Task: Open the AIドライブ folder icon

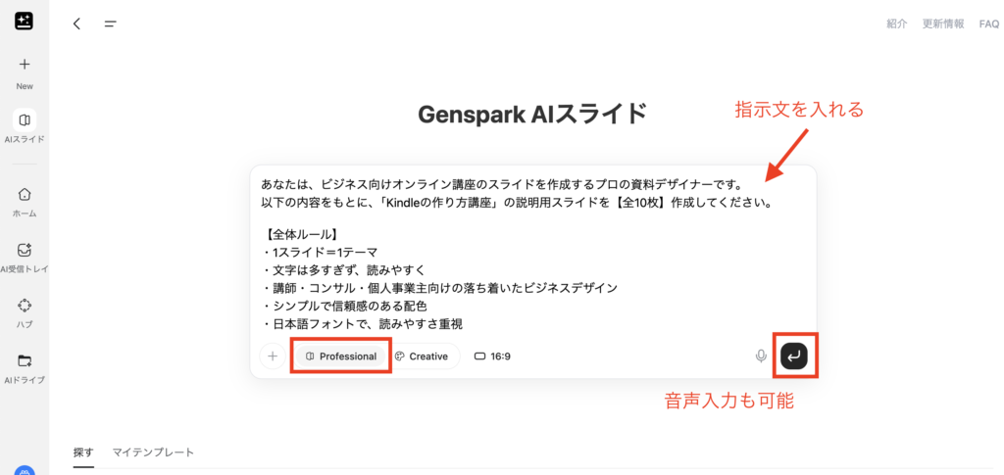Action: coord(25,360)
